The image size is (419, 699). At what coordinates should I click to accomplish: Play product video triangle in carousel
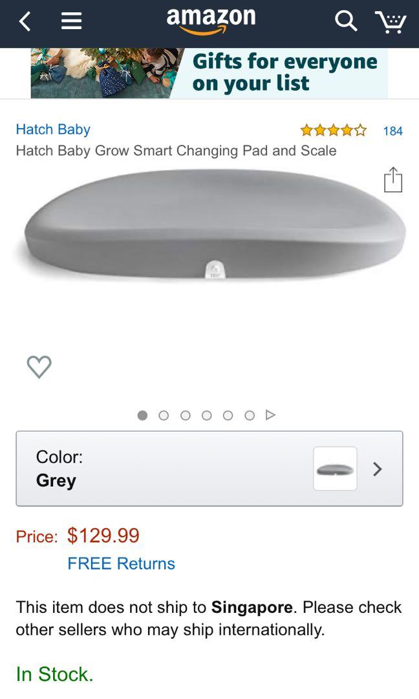[x=270, y=415]
